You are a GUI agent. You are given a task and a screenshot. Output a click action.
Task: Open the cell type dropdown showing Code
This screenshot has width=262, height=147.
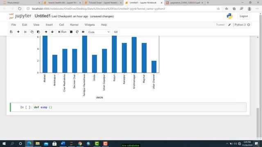tap(99, 32)
